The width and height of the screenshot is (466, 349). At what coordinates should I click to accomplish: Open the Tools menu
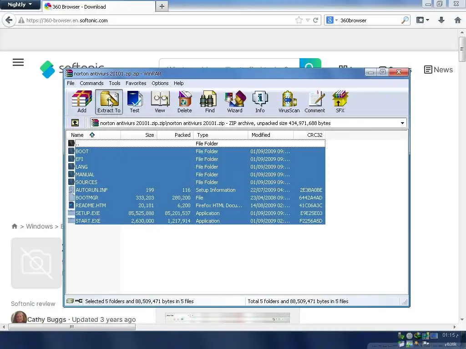coord(114,83)
